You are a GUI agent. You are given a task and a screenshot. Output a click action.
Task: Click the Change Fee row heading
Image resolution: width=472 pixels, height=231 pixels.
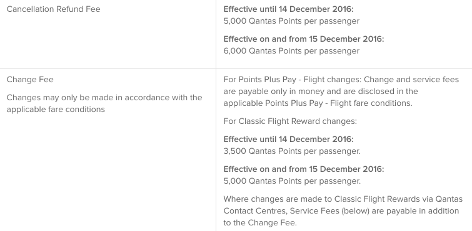[x=30, y=80]
